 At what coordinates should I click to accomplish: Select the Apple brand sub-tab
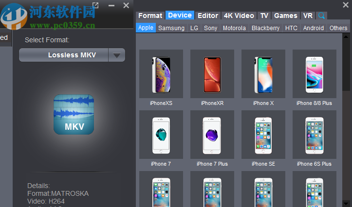[146, 28]
